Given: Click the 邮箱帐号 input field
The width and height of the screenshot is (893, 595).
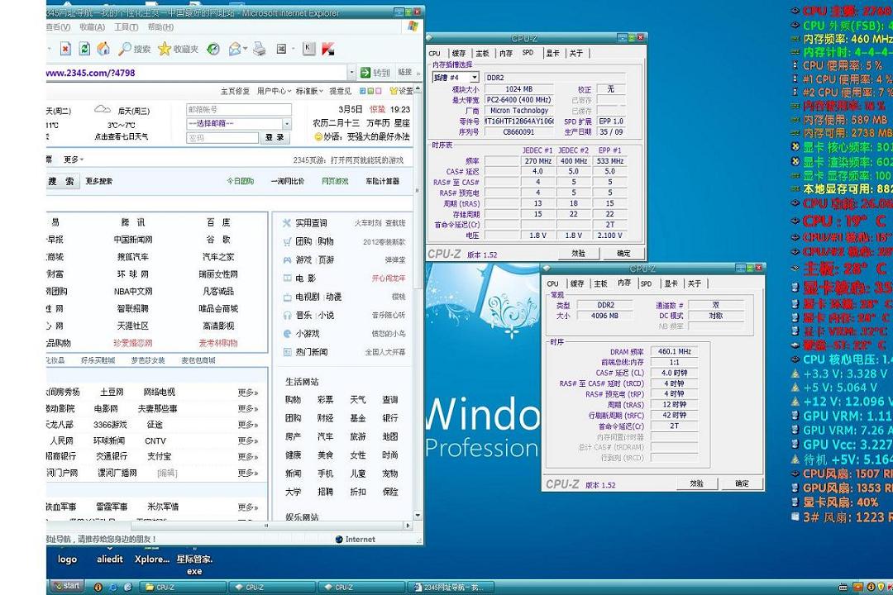Looking at the screenshot, I should tap(239, 109).
